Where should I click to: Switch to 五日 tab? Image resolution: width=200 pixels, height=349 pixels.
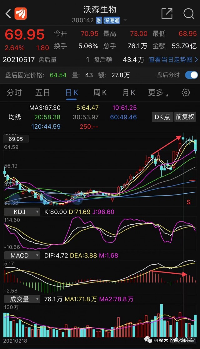tap(42, 93)
